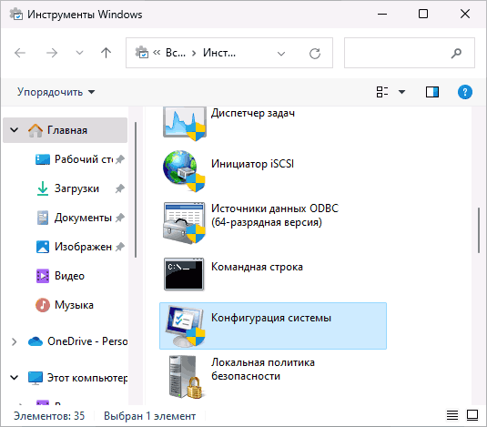
Task: Click the Вс... breadcrumb segment
Action: pyautogui.click(x=176, y=53)
